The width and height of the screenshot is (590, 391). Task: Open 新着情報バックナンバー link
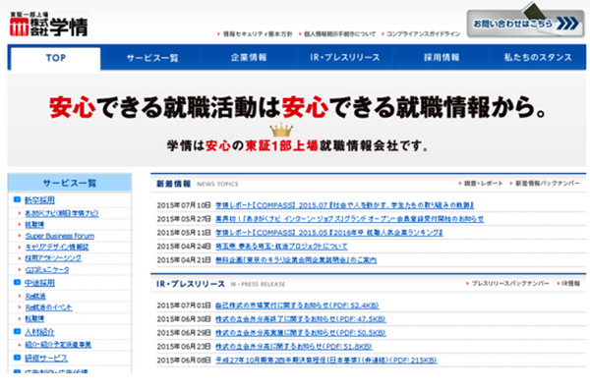pyautogui.click(x=547, y=184)
